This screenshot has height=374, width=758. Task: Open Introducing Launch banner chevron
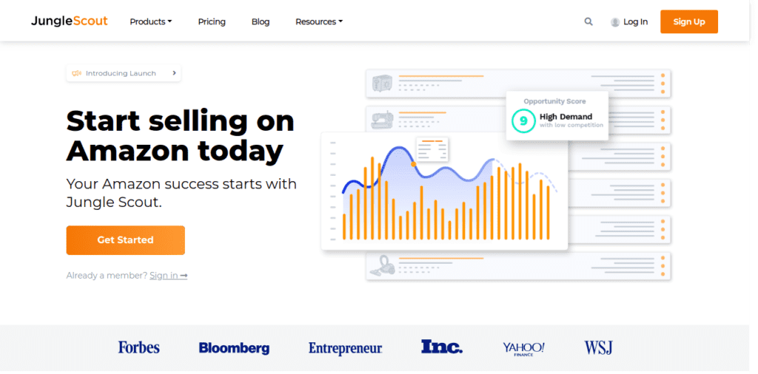tap(174, 73)
